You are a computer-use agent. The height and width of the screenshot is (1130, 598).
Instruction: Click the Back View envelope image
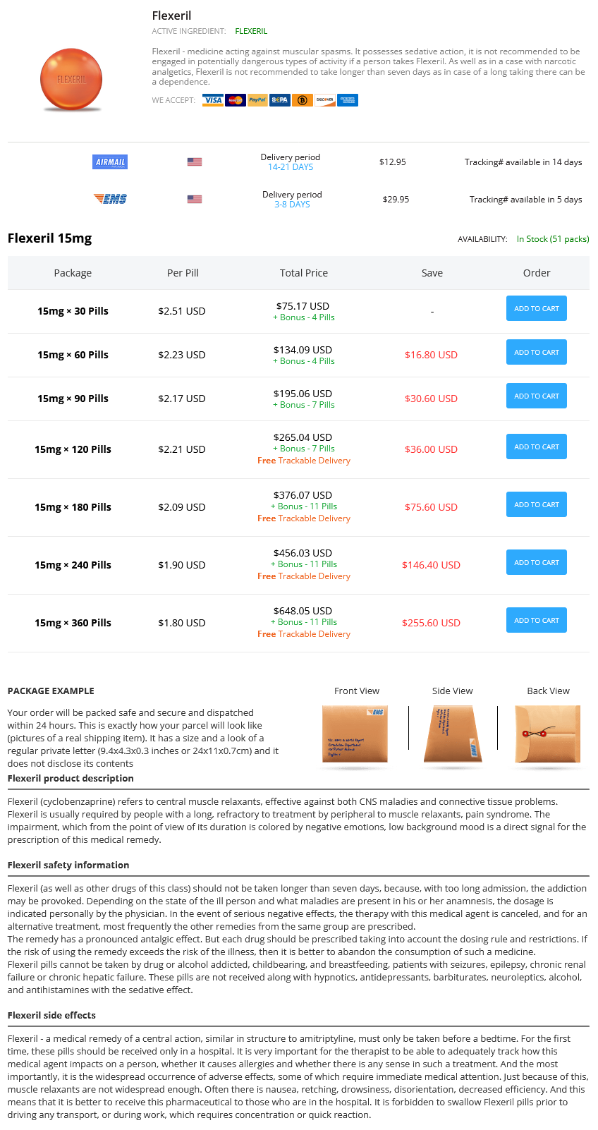tap(548, 734)
